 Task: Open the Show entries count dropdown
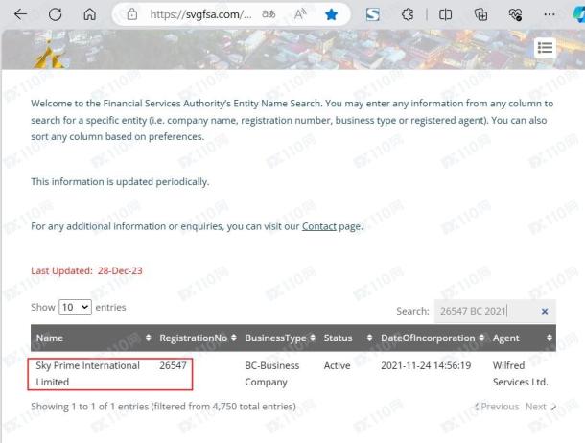click(75, 308)
